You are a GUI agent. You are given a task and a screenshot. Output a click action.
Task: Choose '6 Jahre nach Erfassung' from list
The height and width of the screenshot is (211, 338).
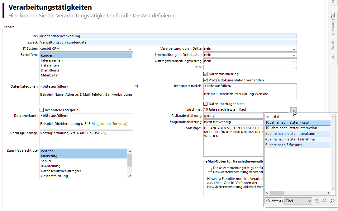pos(284,145)
